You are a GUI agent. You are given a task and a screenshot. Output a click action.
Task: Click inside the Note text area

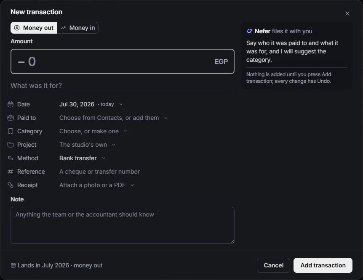[x=122, y=225]
